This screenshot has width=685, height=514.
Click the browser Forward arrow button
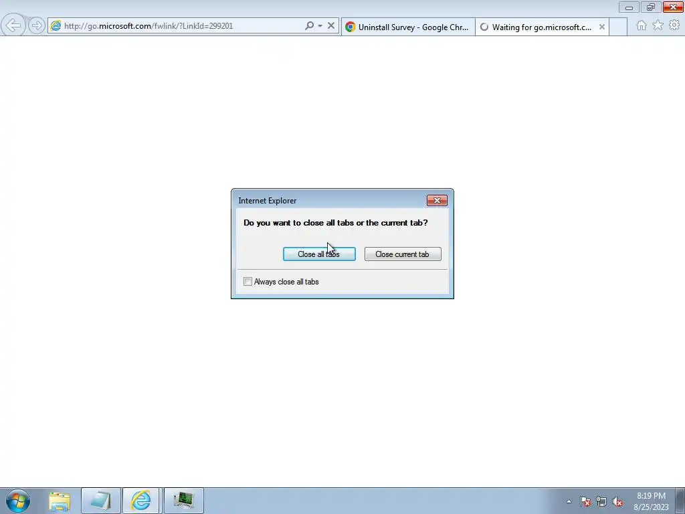(x=37, y=26)
